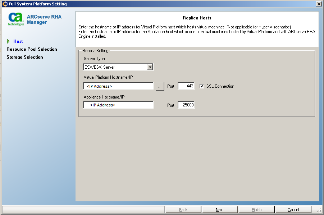Viewport: 324px width, 215px height.
Task: Toggle the SSL Connection checkbox
Action: [x=202, y=86]
